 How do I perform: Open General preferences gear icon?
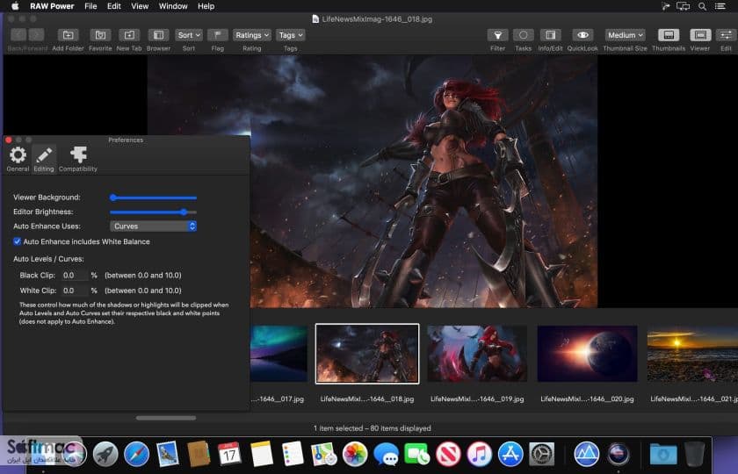coord(18,159)
